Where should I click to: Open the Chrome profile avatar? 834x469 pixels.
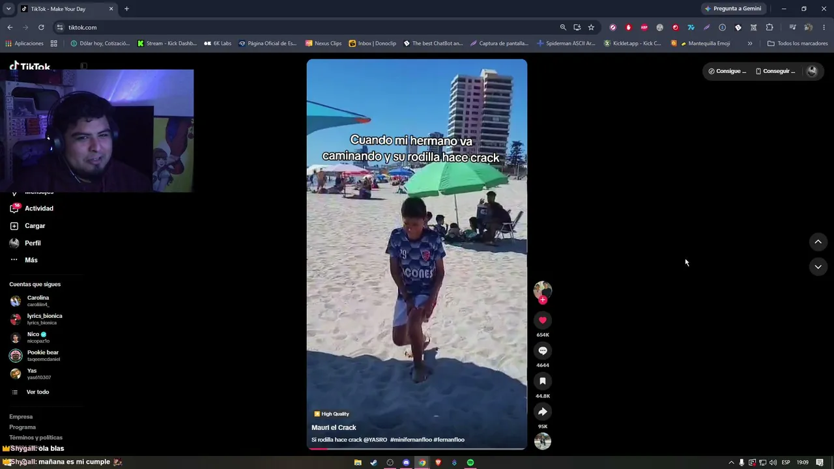(809, 27)
